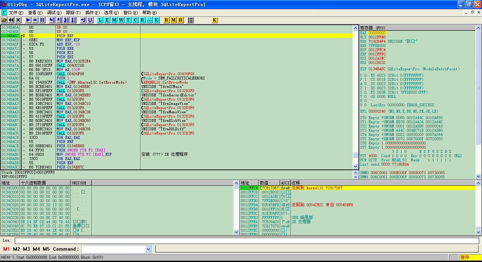Open the 文件(F) menu
The image size is (482, 262).
point(16,12)
